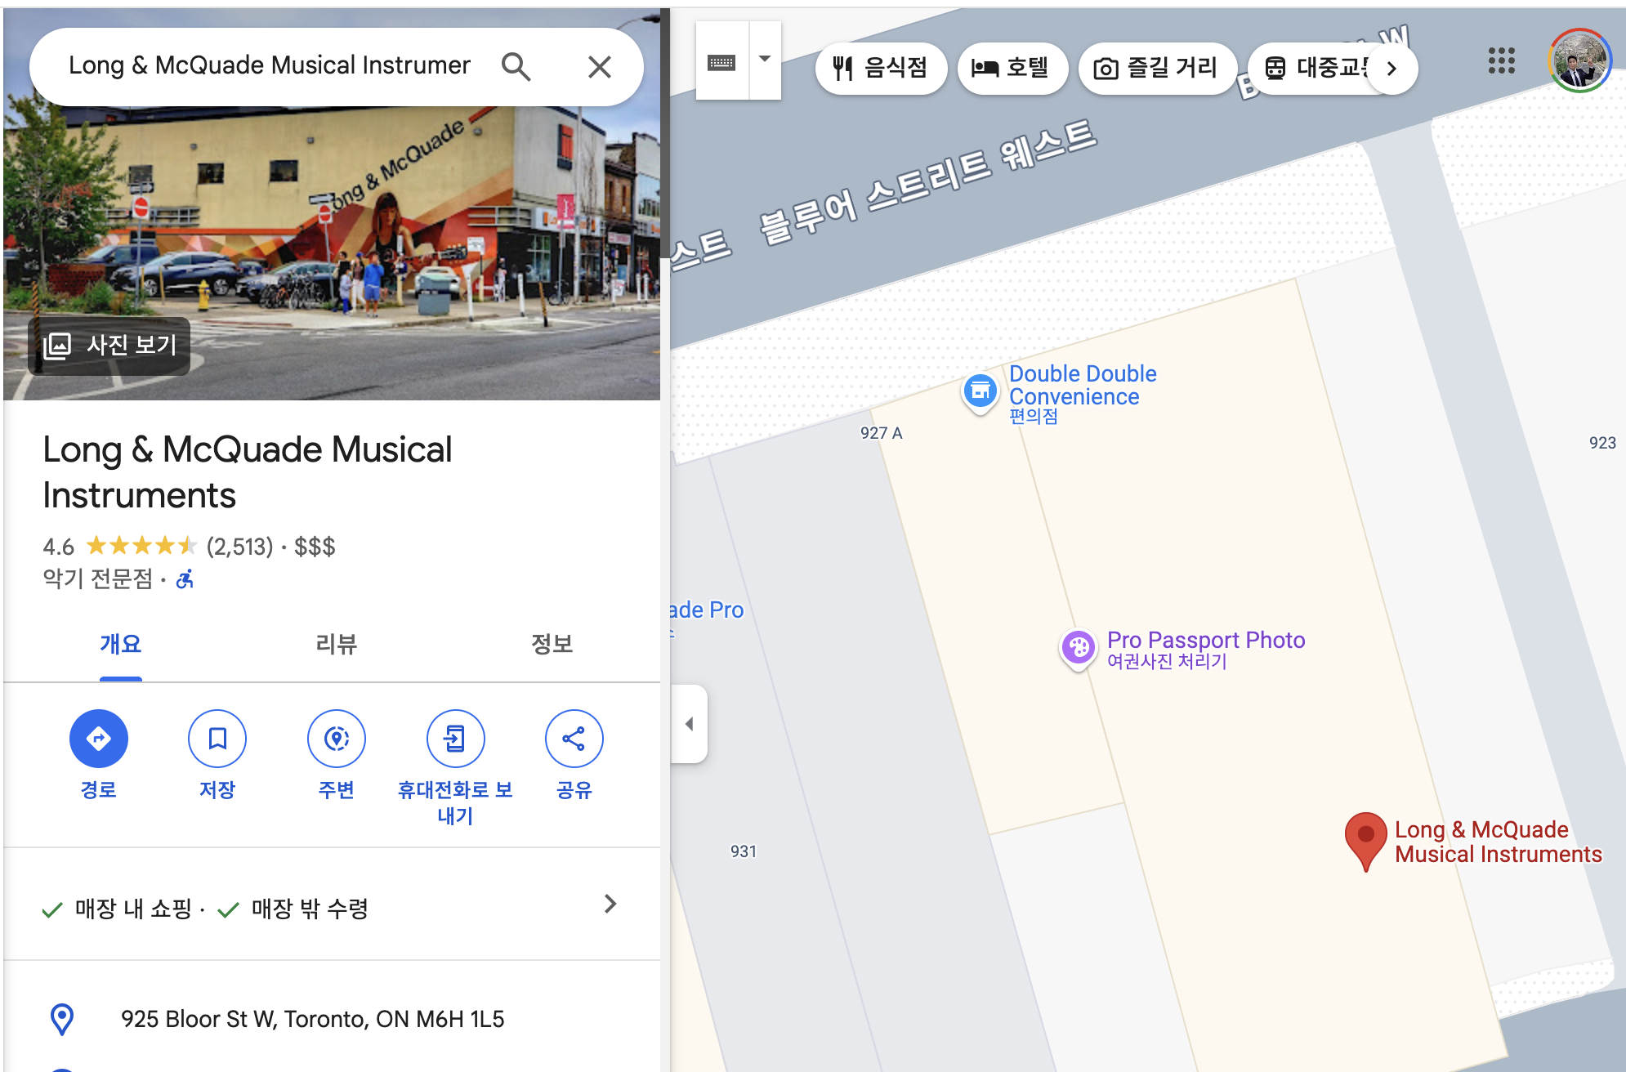Click the magnifier search icon
The height and width of the screenshot is (1072, 1626).
pyautogui.click(x=516, y=67)
